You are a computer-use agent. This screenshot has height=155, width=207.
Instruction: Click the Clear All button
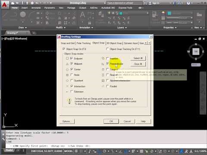pyautogui.click(x=138, y=64)
